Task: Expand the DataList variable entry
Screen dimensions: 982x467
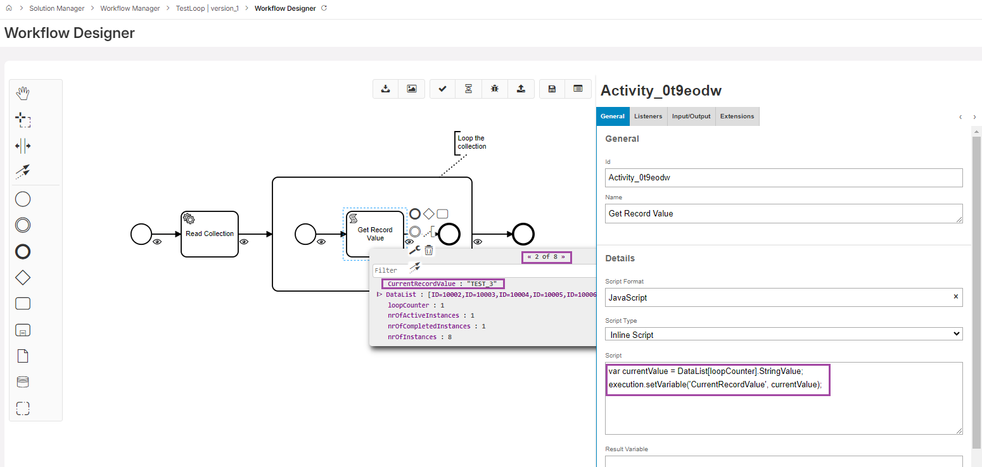Action: [x=379, y=294]
